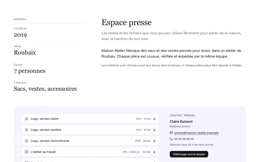260x162 pixels.
Task: Click the 2019 founding year value
Action: [x=20, y=35]
